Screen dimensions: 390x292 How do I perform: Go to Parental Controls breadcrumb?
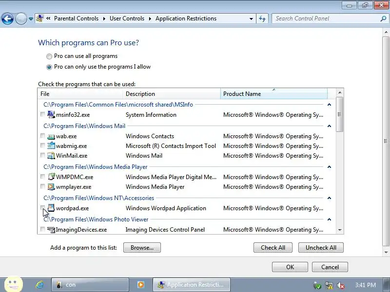(x=76, y=18)
